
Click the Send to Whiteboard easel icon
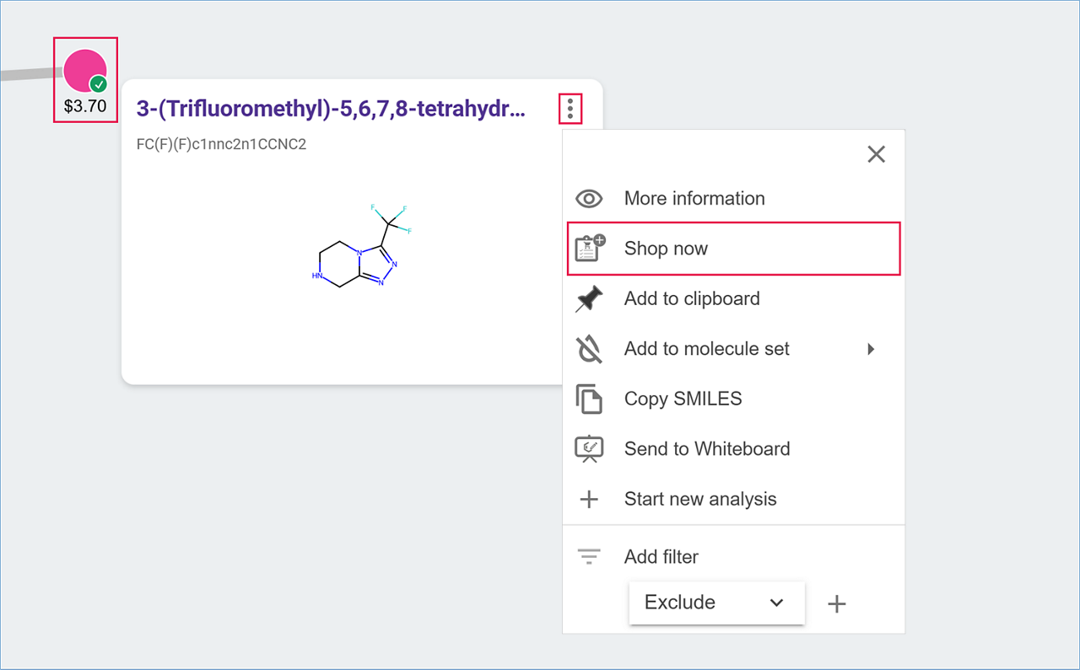tap(589, 448)
